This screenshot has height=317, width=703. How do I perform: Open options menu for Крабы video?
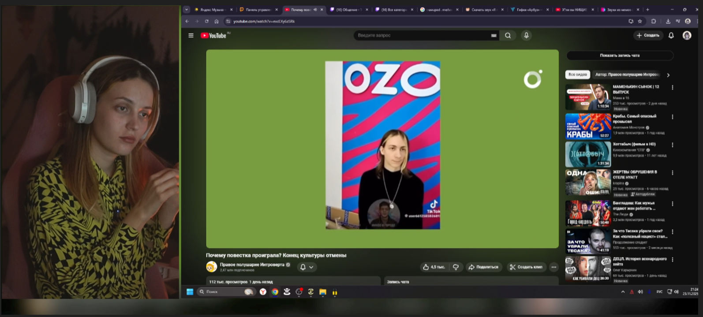tap(673, 117)
